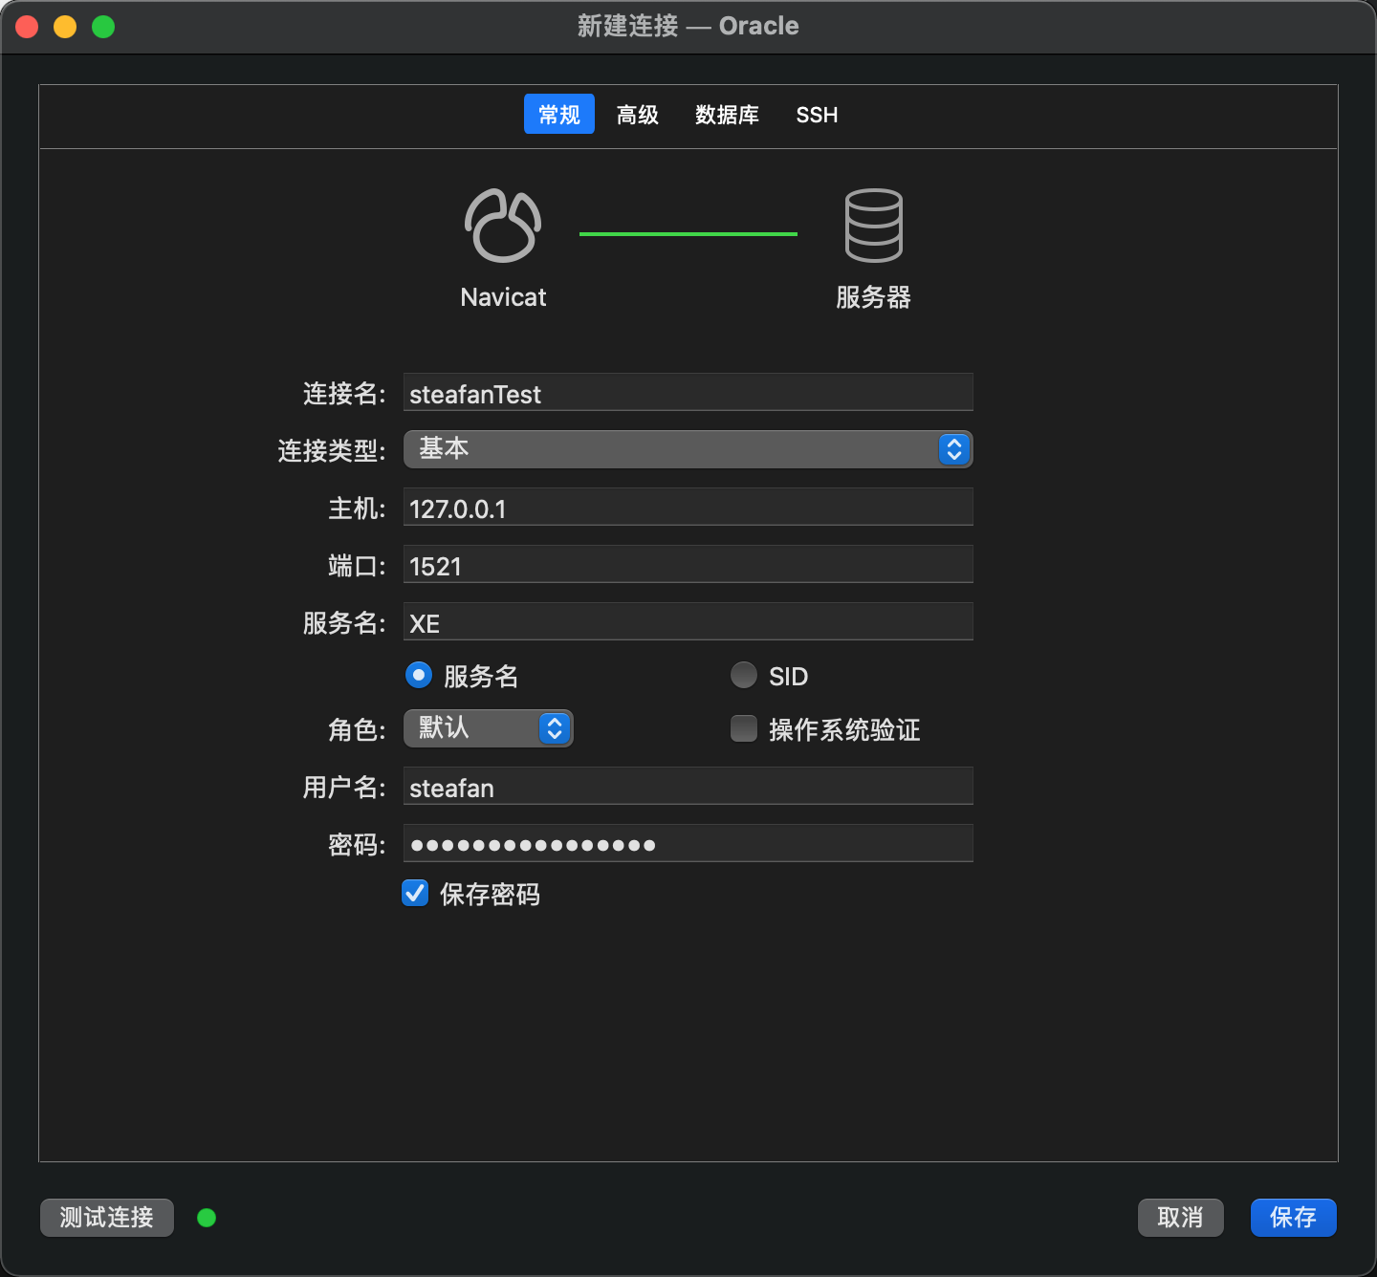This screenshot has width=1377, height=1277.
Task: Open the 角色 dropdown
Action: pyautogui.click(x=488, y=728)
